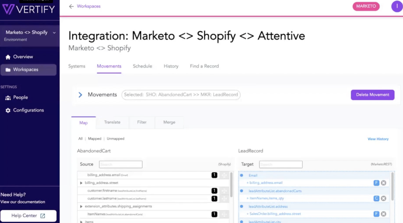Expand extension_attributes.shipping_assignments
403x223 pixels.
(x=81, y=206)
